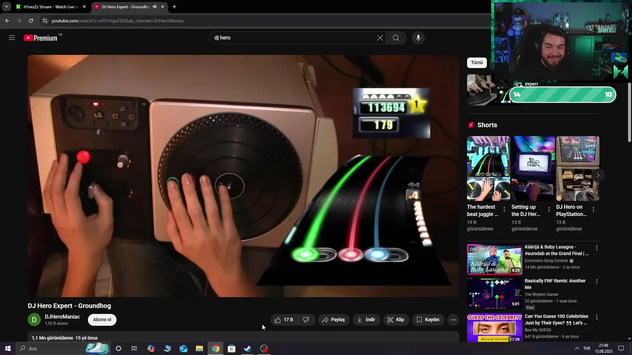The image size is (632, 355).
Task: Open Käärijä & Baby Lasagna video thumbnail
Action: point(495,259)
